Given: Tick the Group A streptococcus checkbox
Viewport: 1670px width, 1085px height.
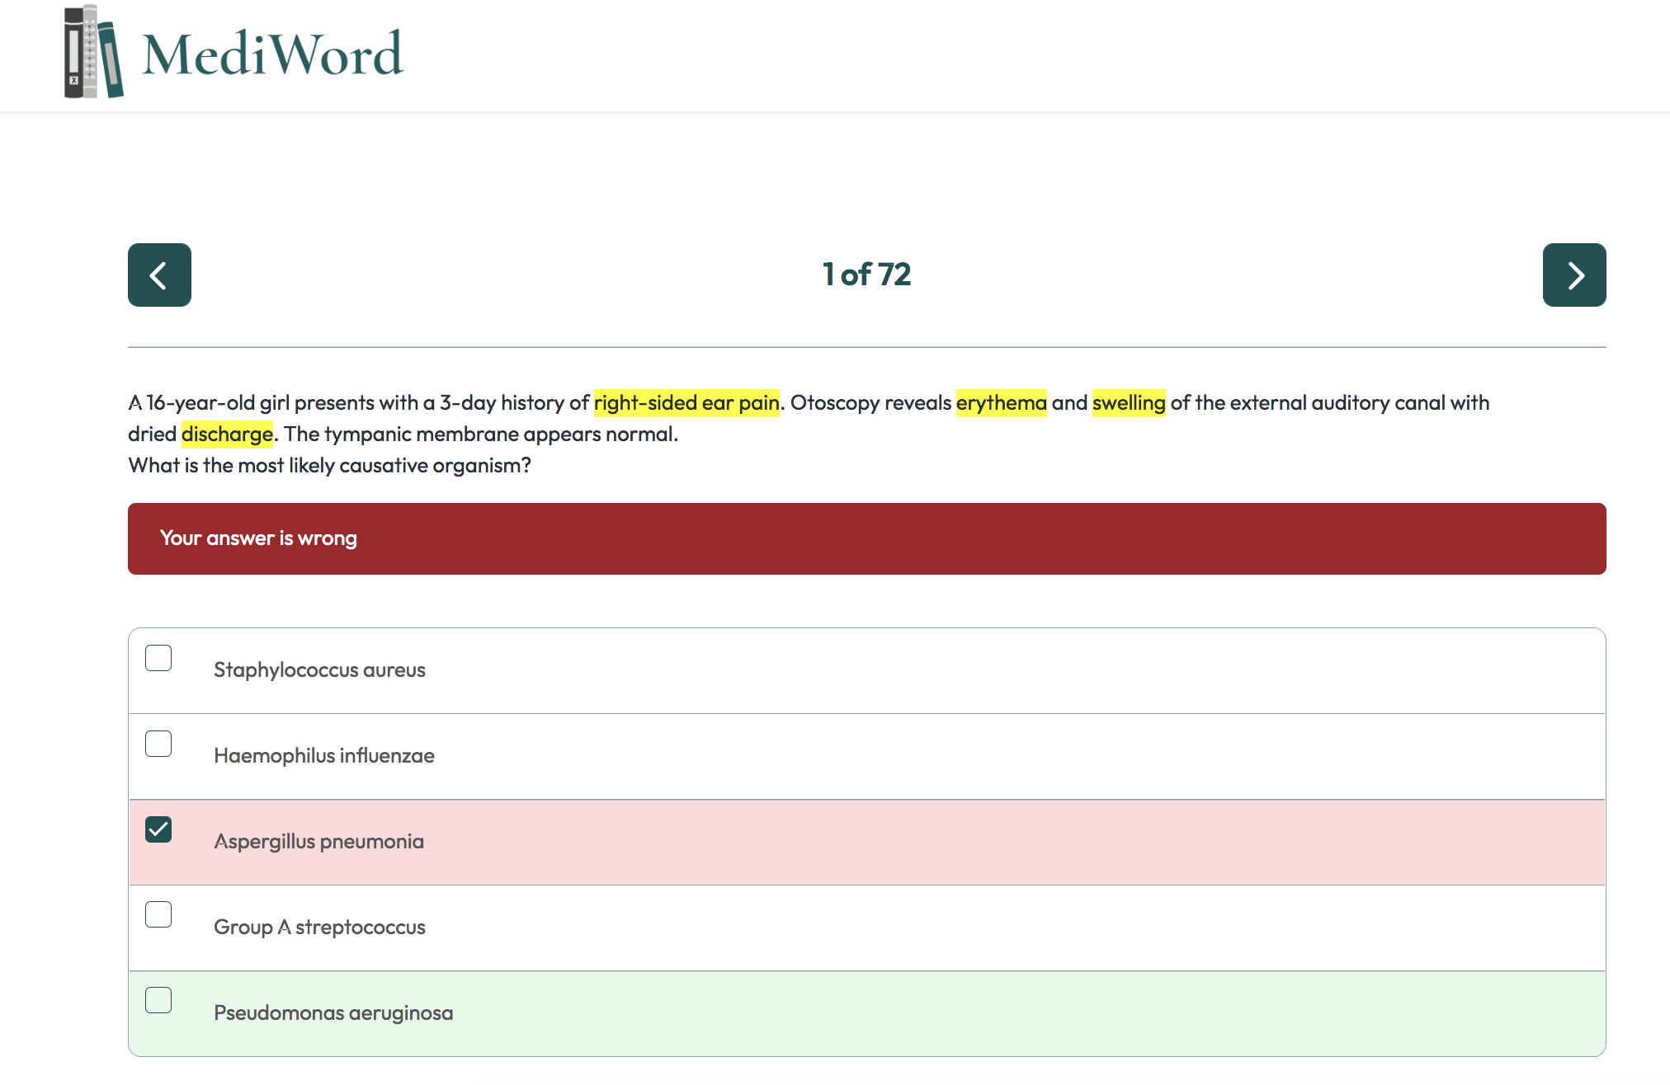Looking at the screenshot, I should click(158, 914).
